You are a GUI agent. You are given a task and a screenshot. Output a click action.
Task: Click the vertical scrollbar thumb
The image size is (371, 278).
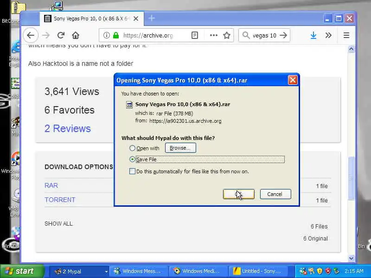351,178
